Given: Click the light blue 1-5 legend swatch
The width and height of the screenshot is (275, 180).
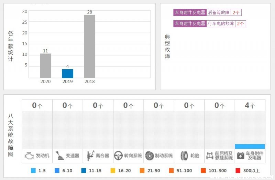Looking at the screenshot, I should 33,170.
